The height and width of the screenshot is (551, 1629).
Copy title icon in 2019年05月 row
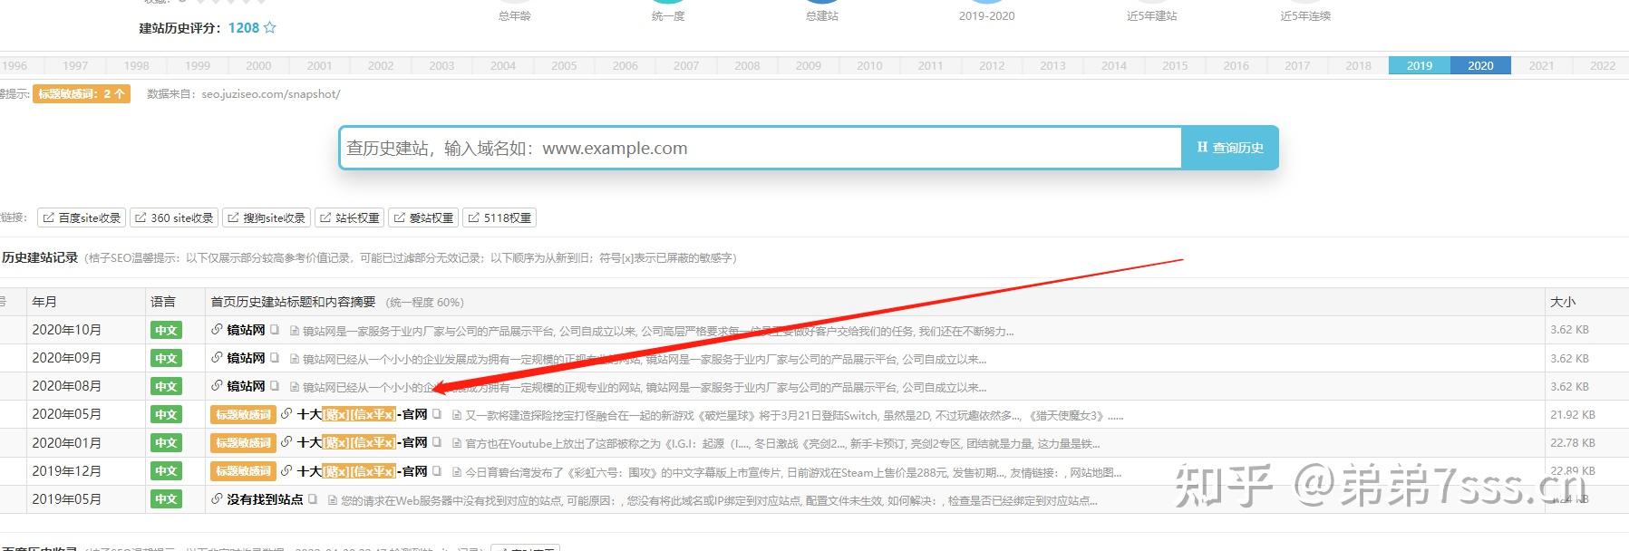tap(313, 498)
